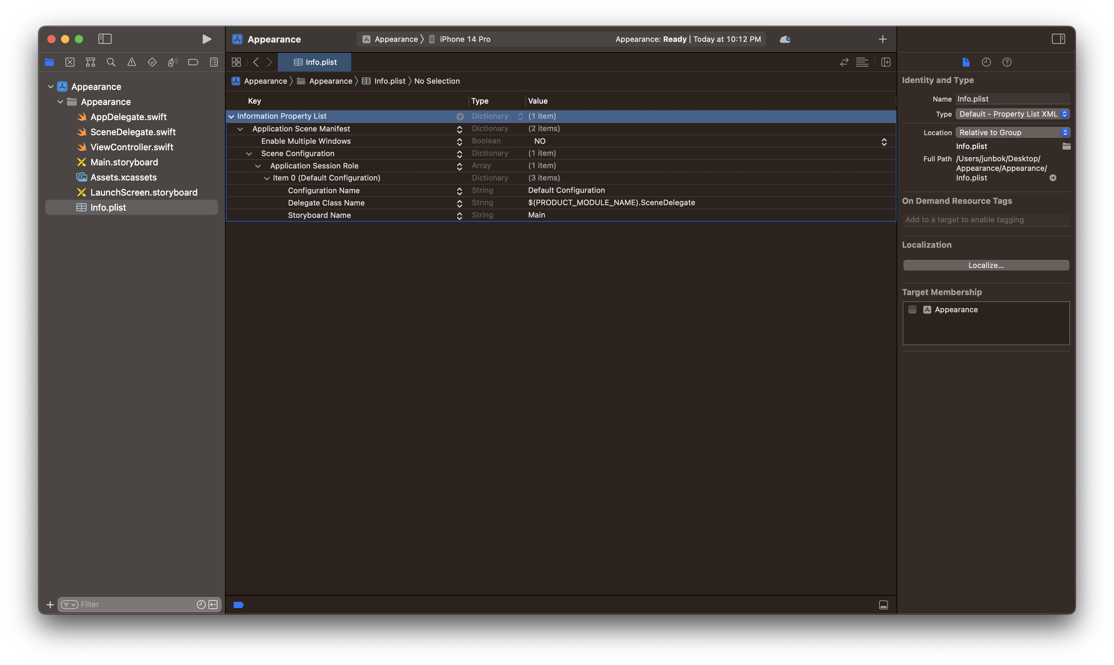Screen dimensions: 1114x665
Task: Select SceneDelegate.swift in project navigator
Action: (x=133, y=132)
